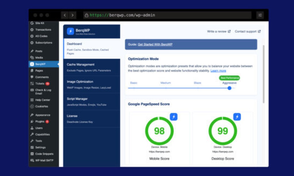Screen dimensions: 294x176
Task: Open the Script Manager tab
Action: click(92, 102)
